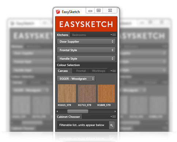The image size is (177, 142).
Task: Open the Handle Style dropdown
Action: tap(86, 59)
